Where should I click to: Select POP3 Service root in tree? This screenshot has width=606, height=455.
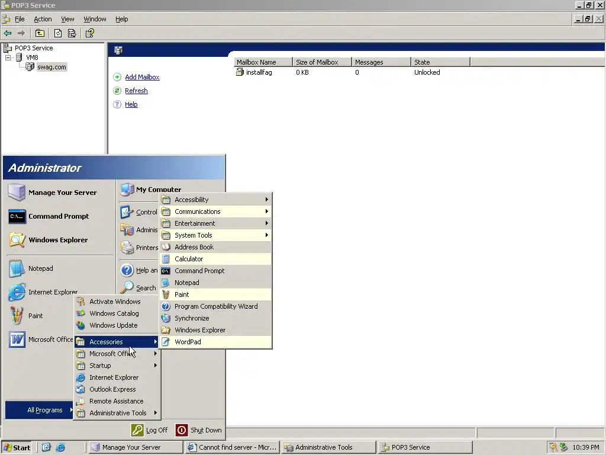point(34,48)
